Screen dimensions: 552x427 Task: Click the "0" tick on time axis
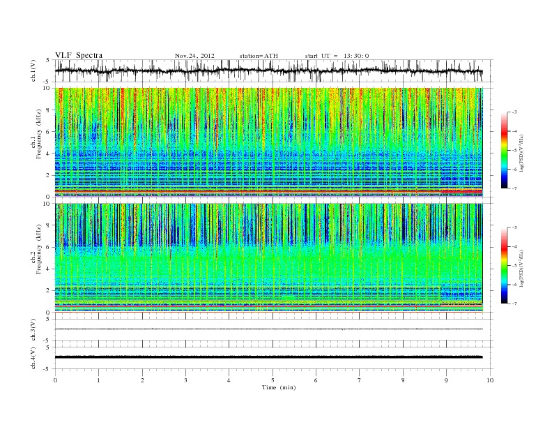(55, 380)
